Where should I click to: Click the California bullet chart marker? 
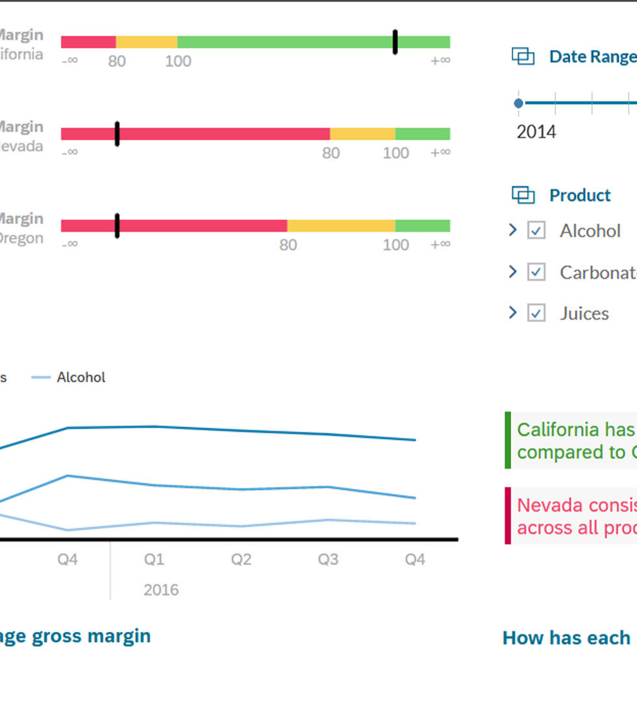[x=395, y=42]
